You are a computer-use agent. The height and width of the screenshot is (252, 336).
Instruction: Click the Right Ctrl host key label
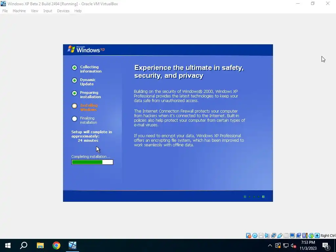pyautogui.click(x=328, y=236)
